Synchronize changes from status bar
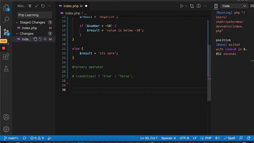Image resolution: width=254 pixels, height=143 pixels. tap(24, 138)
